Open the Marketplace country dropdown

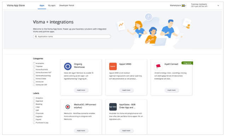pos(178,6)
